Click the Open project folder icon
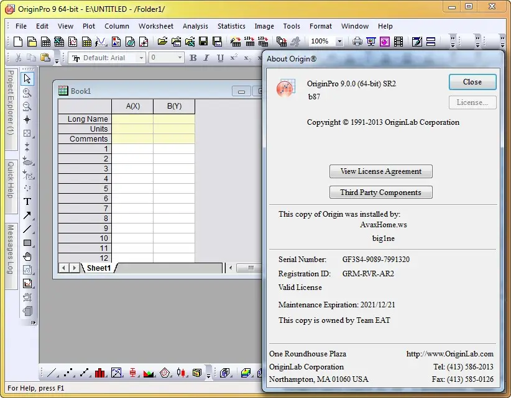This screenshot has height=398, width=511. tap(162, 42)
